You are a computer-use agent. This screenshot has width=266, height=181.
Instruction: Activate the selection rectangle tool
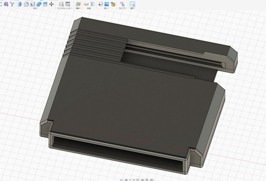[x=132, y=4]
